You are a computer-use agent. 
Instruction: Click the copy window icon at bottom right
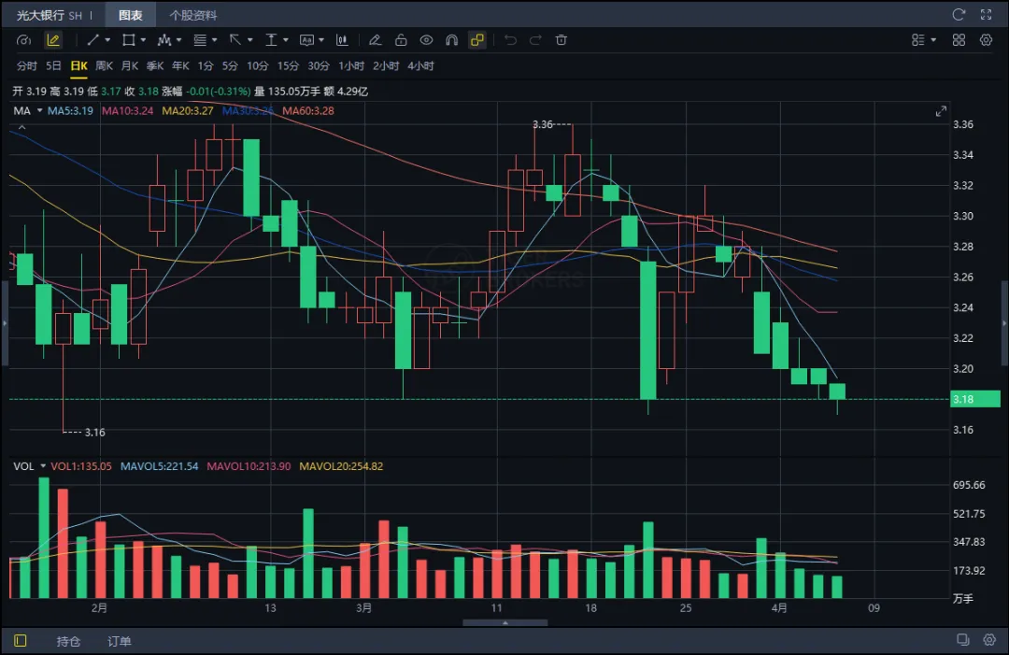click(x=962, y=639)
